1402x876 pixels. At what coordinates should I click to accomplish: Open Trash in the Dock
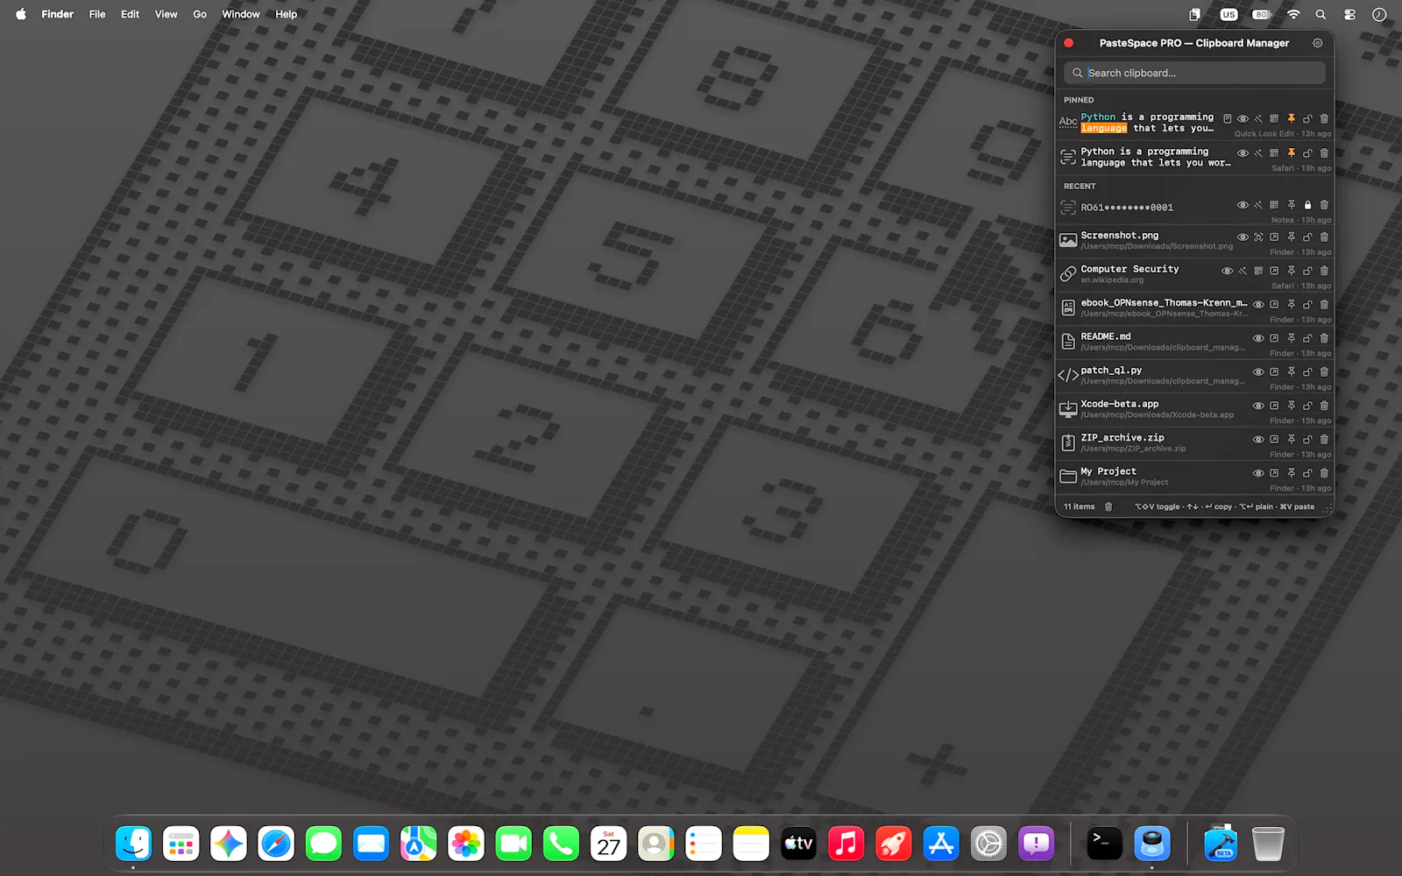tap(1268, 844)
